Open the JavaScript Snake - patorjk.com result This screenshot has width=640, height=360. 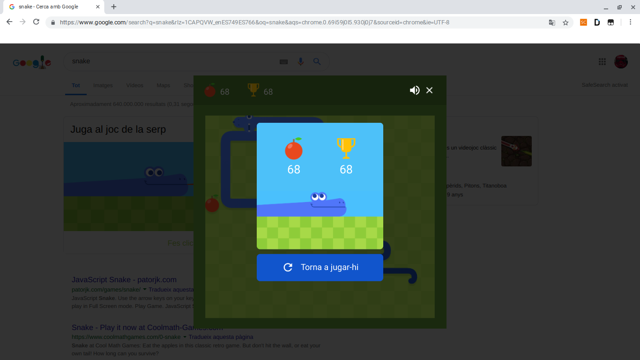124,280
